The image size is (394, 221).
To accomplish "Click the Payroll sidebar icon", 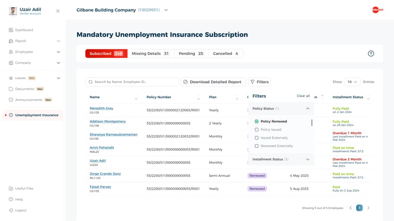I will coord(11,41).
